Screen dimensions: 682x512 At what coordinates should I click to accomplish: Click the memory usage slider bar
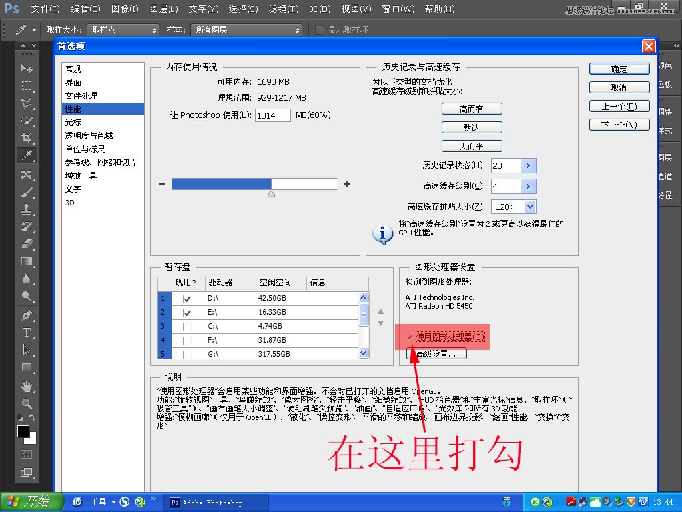(x=255, y=184)
